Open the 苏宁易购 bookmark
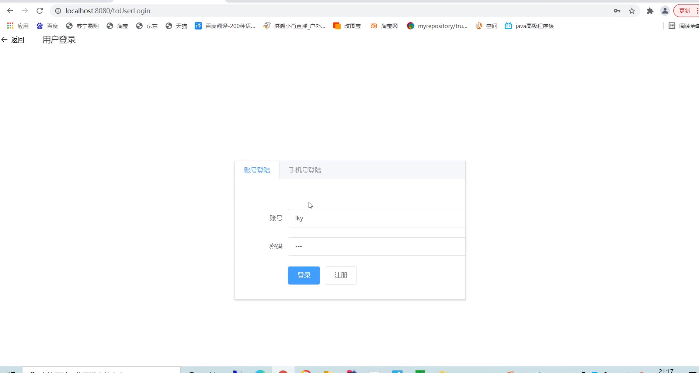 (x=82, y=26)
